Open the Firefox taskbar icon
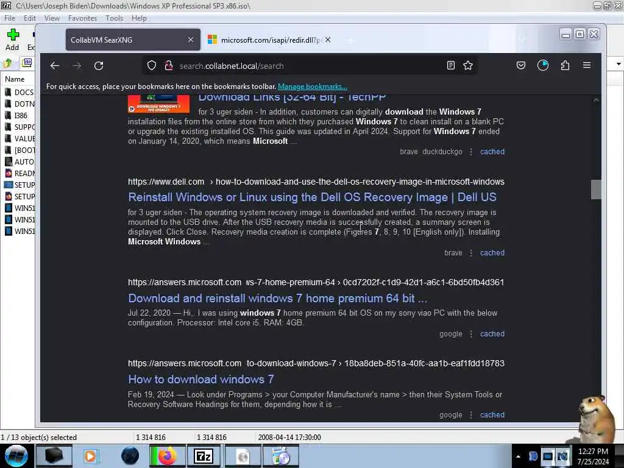Viewport: 624px width, 468px height. pos(168,456)
